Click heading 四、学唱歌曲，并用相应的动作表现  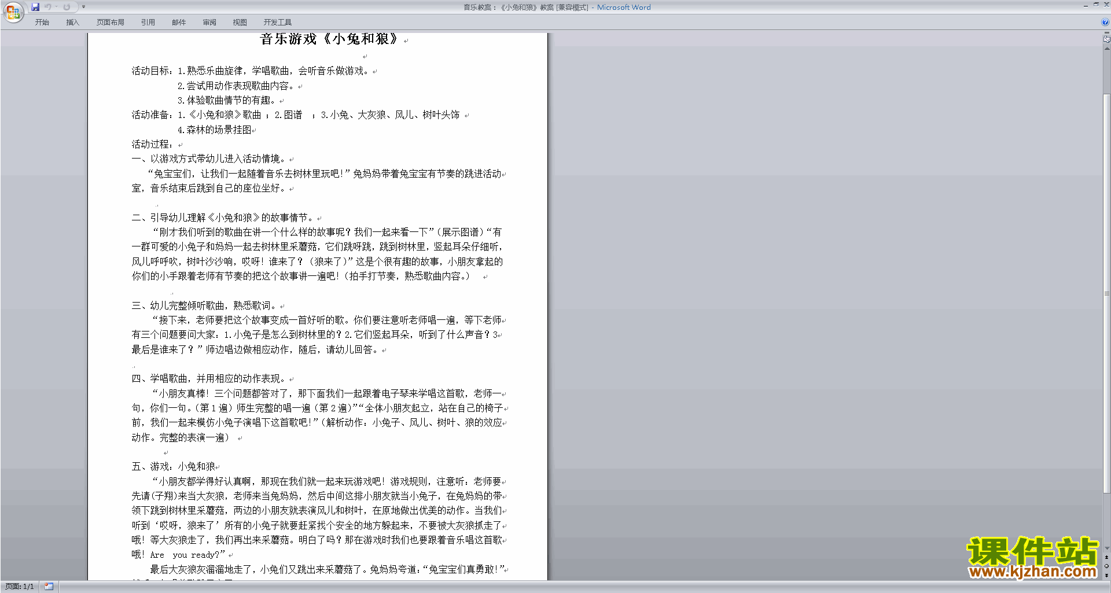coord(208,378)
